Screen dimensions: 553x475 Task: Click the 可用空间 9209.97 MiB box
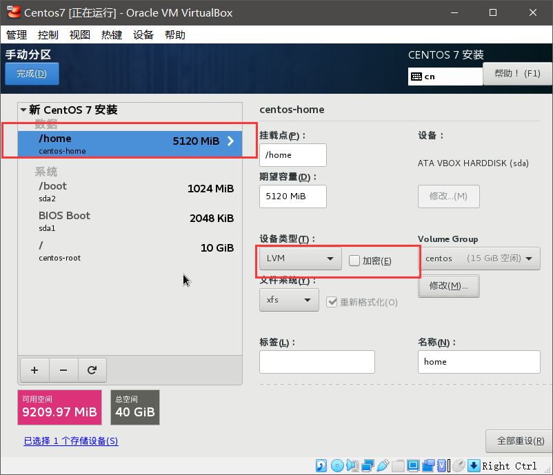[x=59, y=407]
